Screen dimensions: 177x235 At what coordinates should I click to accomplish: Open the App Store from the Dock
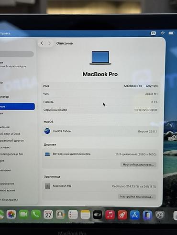(135, 215)
